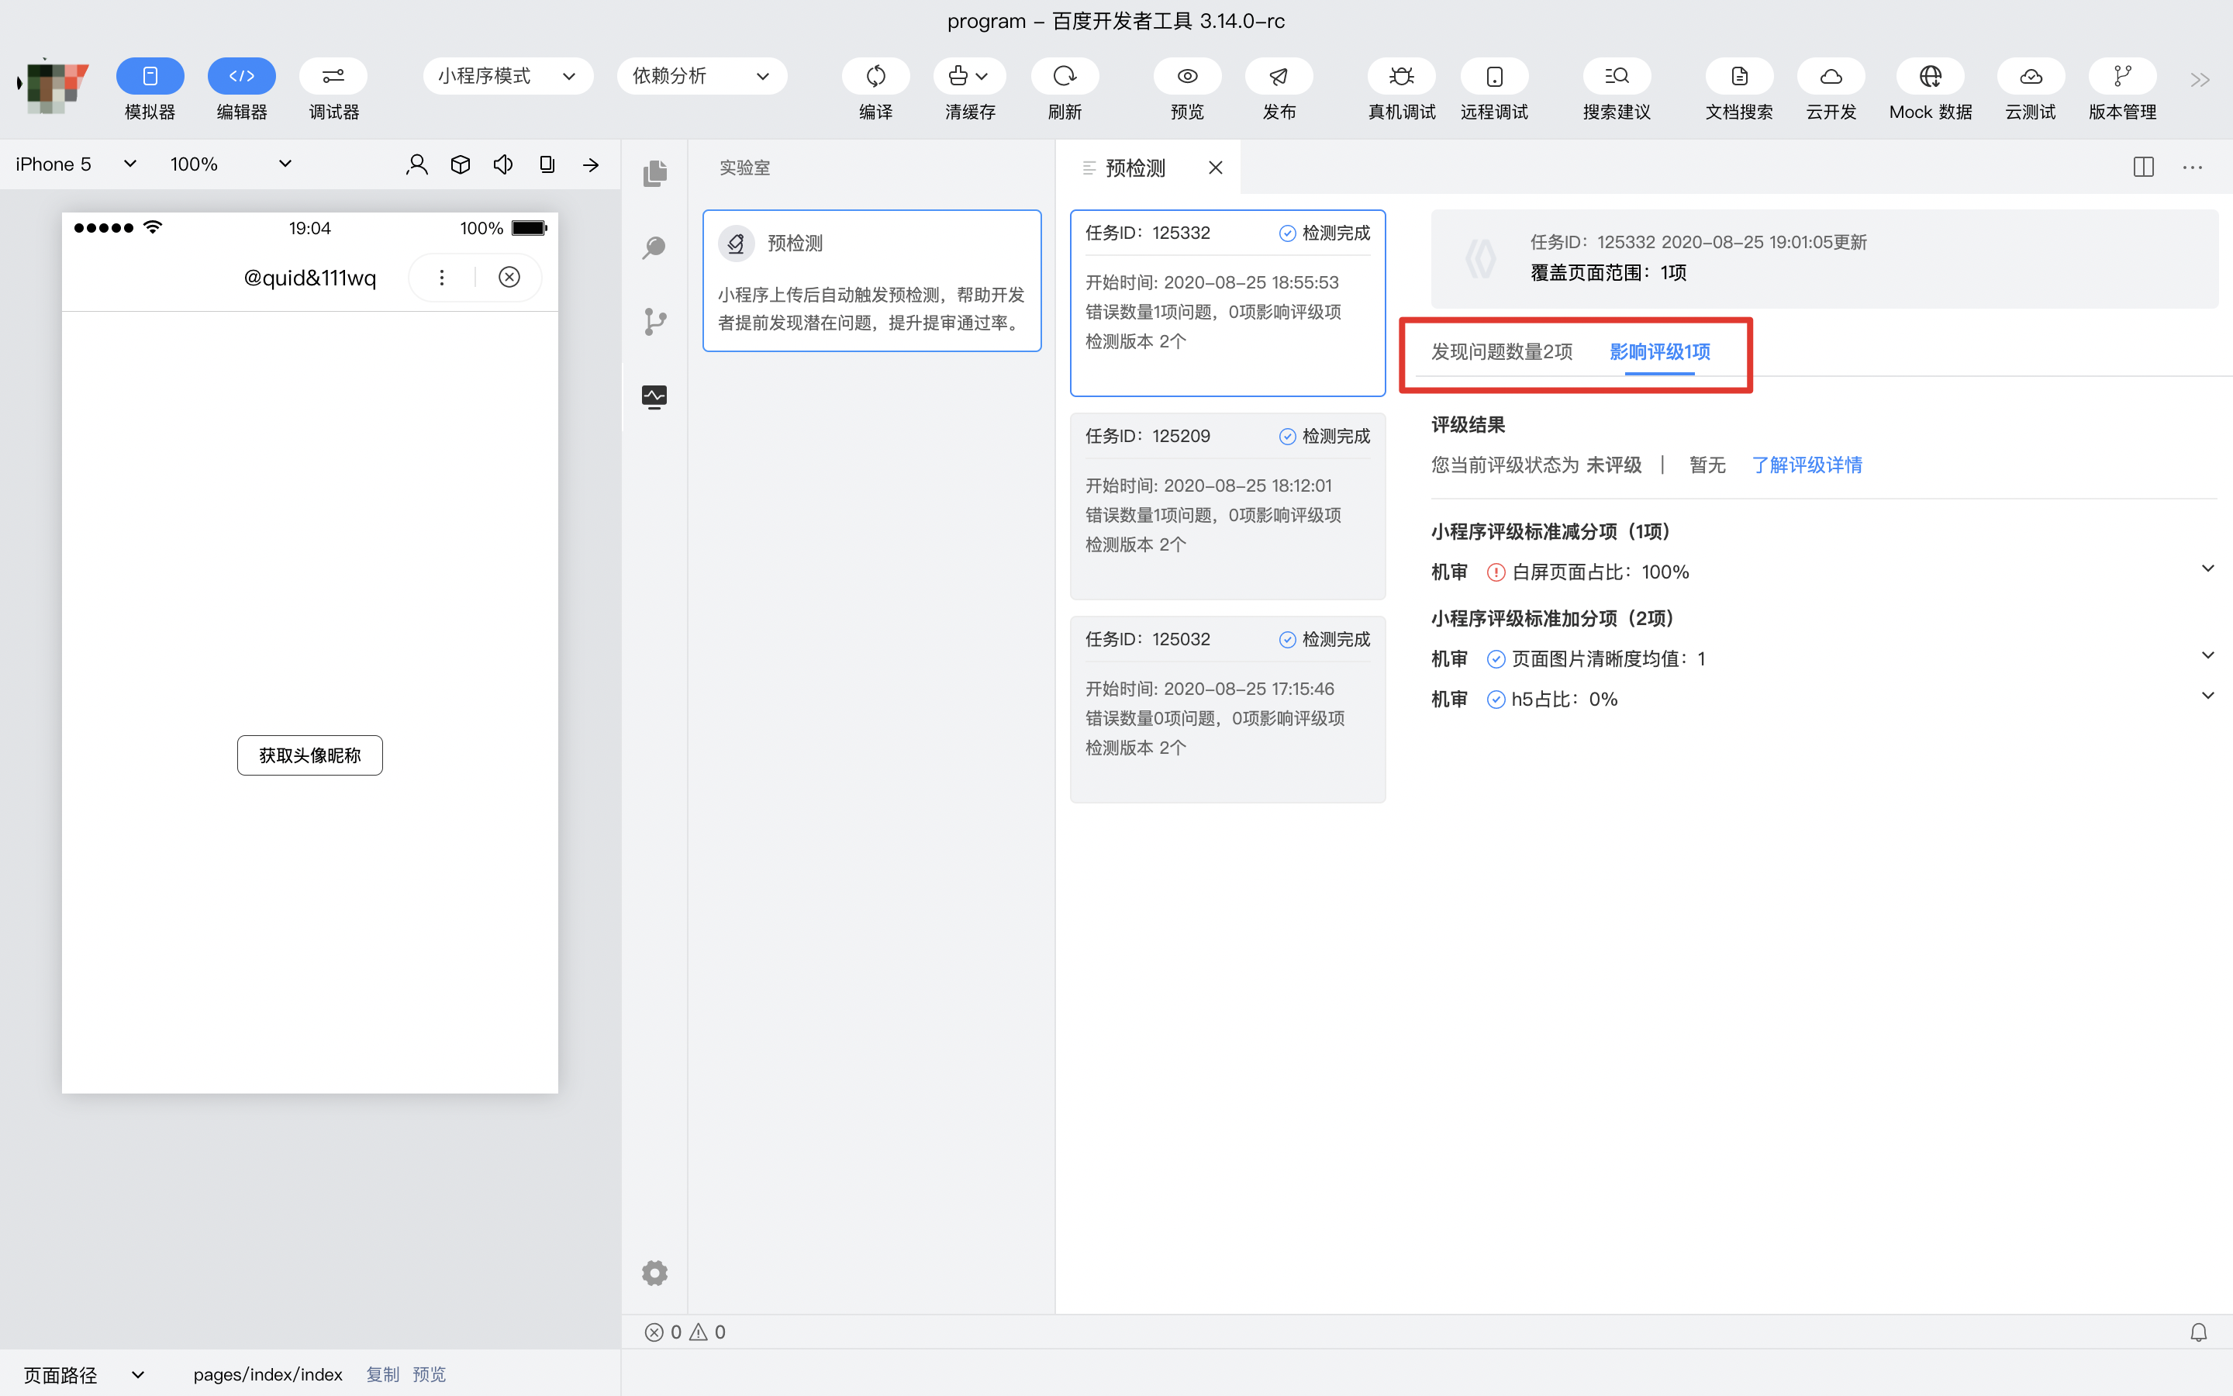Open the iPhone 5 device dropdown

tap(76, 164)
